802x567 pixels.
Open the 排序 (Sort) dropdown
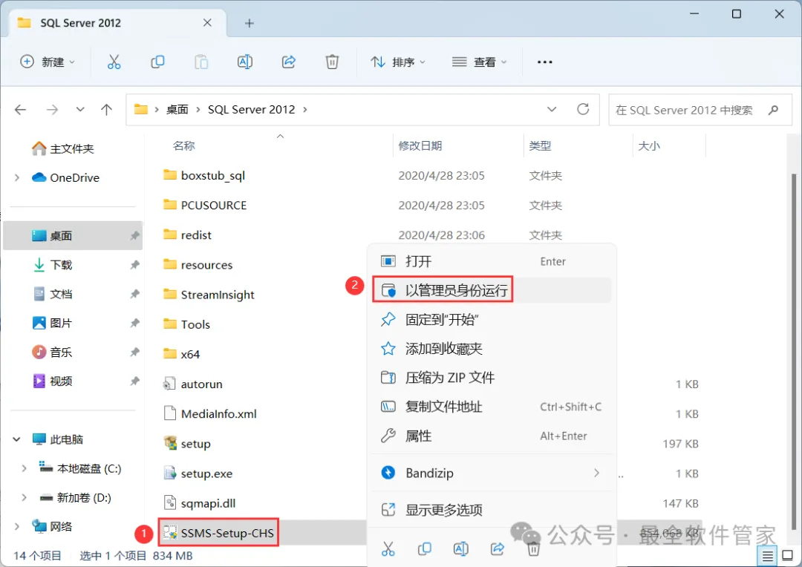pos(398,62)
